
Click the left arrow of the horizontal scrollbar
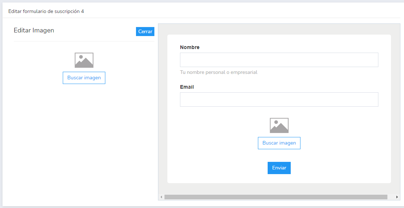pyautogui.click(x=161, y=197)
